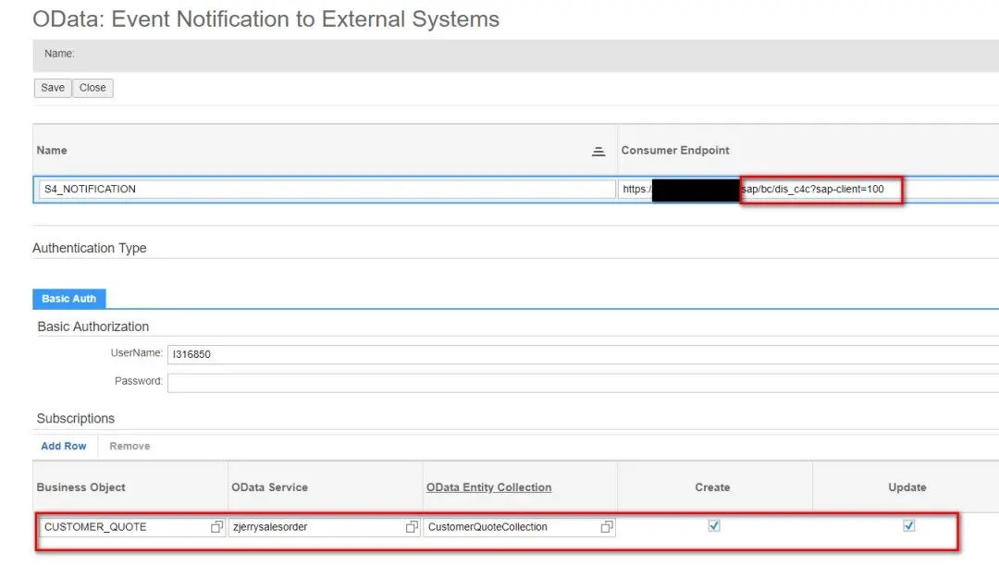
Task: Click the Create column header
Action: tap(712, 487)
